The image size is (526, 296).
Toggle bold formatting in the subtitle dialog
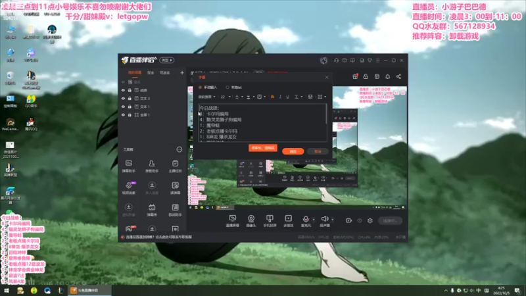(272, 97)
